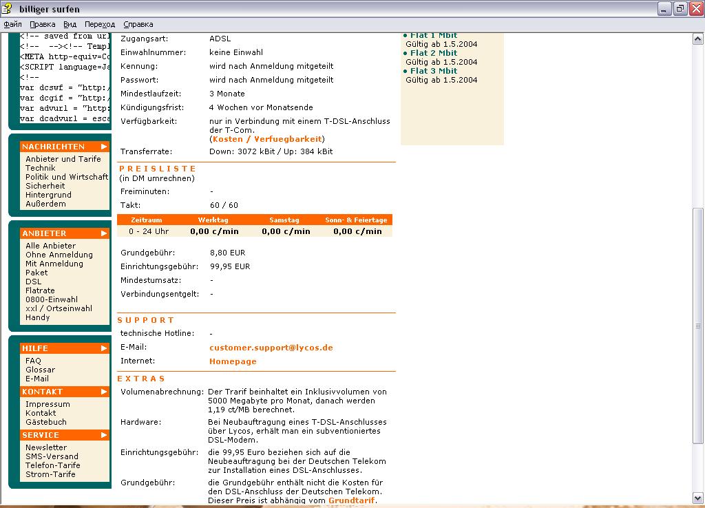Click the Einwahlnummer value keine Einwahl
Viewport: 705px width, 508px height.
pyautogui.click(x=236, y=52)
